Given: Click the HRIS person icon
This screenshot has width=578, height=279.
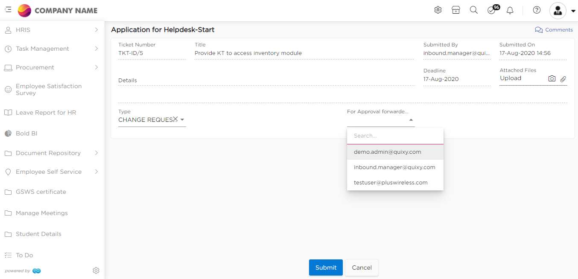Looking at the screenshot, I should 8,30.
